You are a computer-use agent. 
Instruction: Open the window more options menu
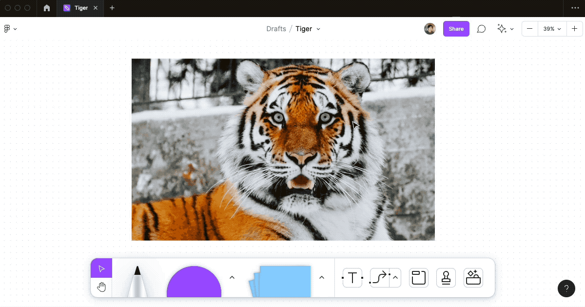(575, 8)
